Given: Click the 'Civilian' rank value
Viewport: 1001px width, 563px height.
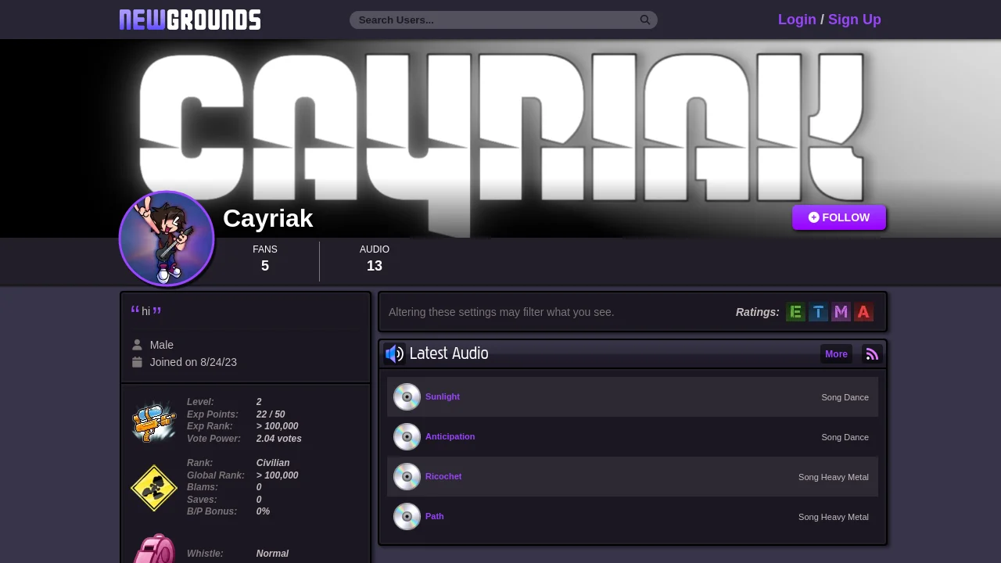Looking at the screenshot, I should (273, 463).
